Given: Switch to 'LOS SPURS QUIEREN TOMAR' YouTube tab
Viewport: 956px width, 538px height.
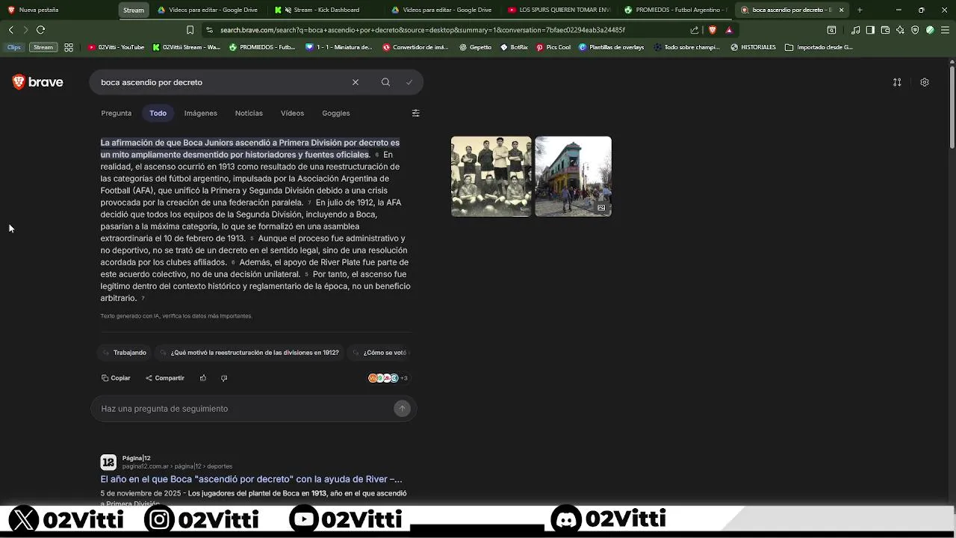Looking at the screenshot, I should [559, 10].
